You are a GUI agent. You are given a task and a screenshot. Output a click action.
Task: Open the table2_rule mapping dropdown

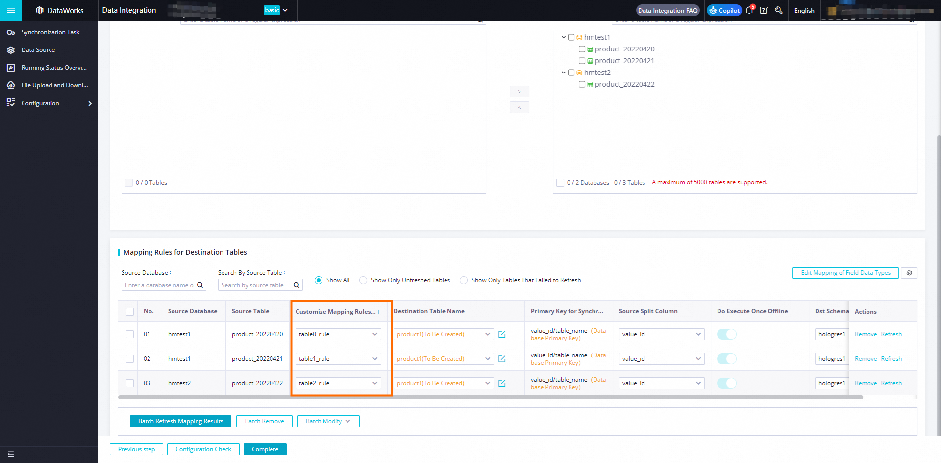pyautogui.click(x=338, y=383)
